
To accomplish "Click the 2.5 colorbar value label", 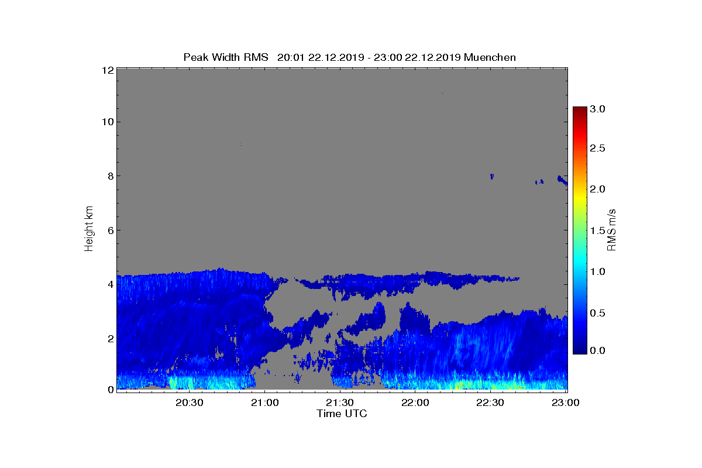I will click(598, 148).
